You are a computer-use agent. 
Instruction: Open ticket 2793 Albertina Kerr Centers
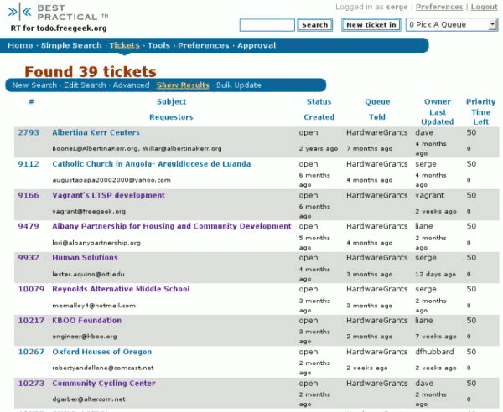(96, 132)
